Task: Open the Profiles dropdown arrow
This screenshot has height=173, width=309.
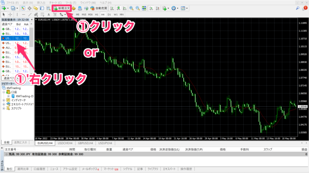Action: pos(17,8)
